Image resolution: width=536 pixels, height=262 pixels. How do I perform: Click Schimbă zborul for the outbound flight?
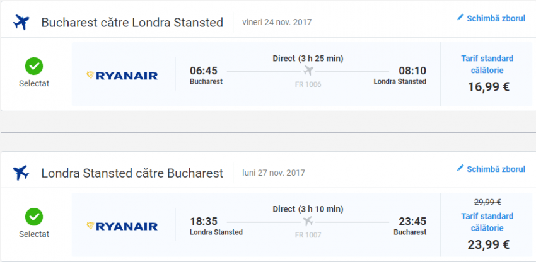(x=495, y=18)
